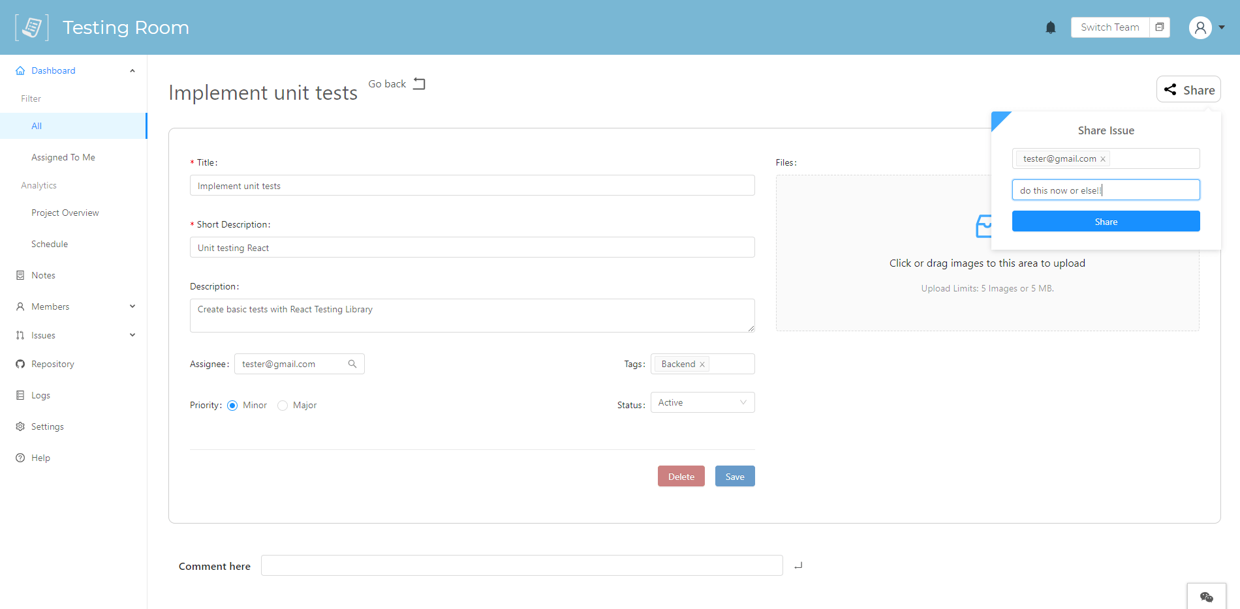Click the Members person icon

20,306
